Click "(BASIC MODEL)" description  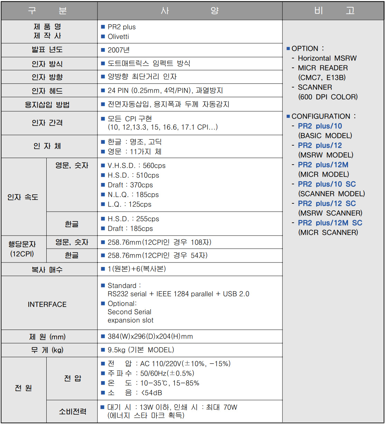pyautogui.click(x=325, y=136)
